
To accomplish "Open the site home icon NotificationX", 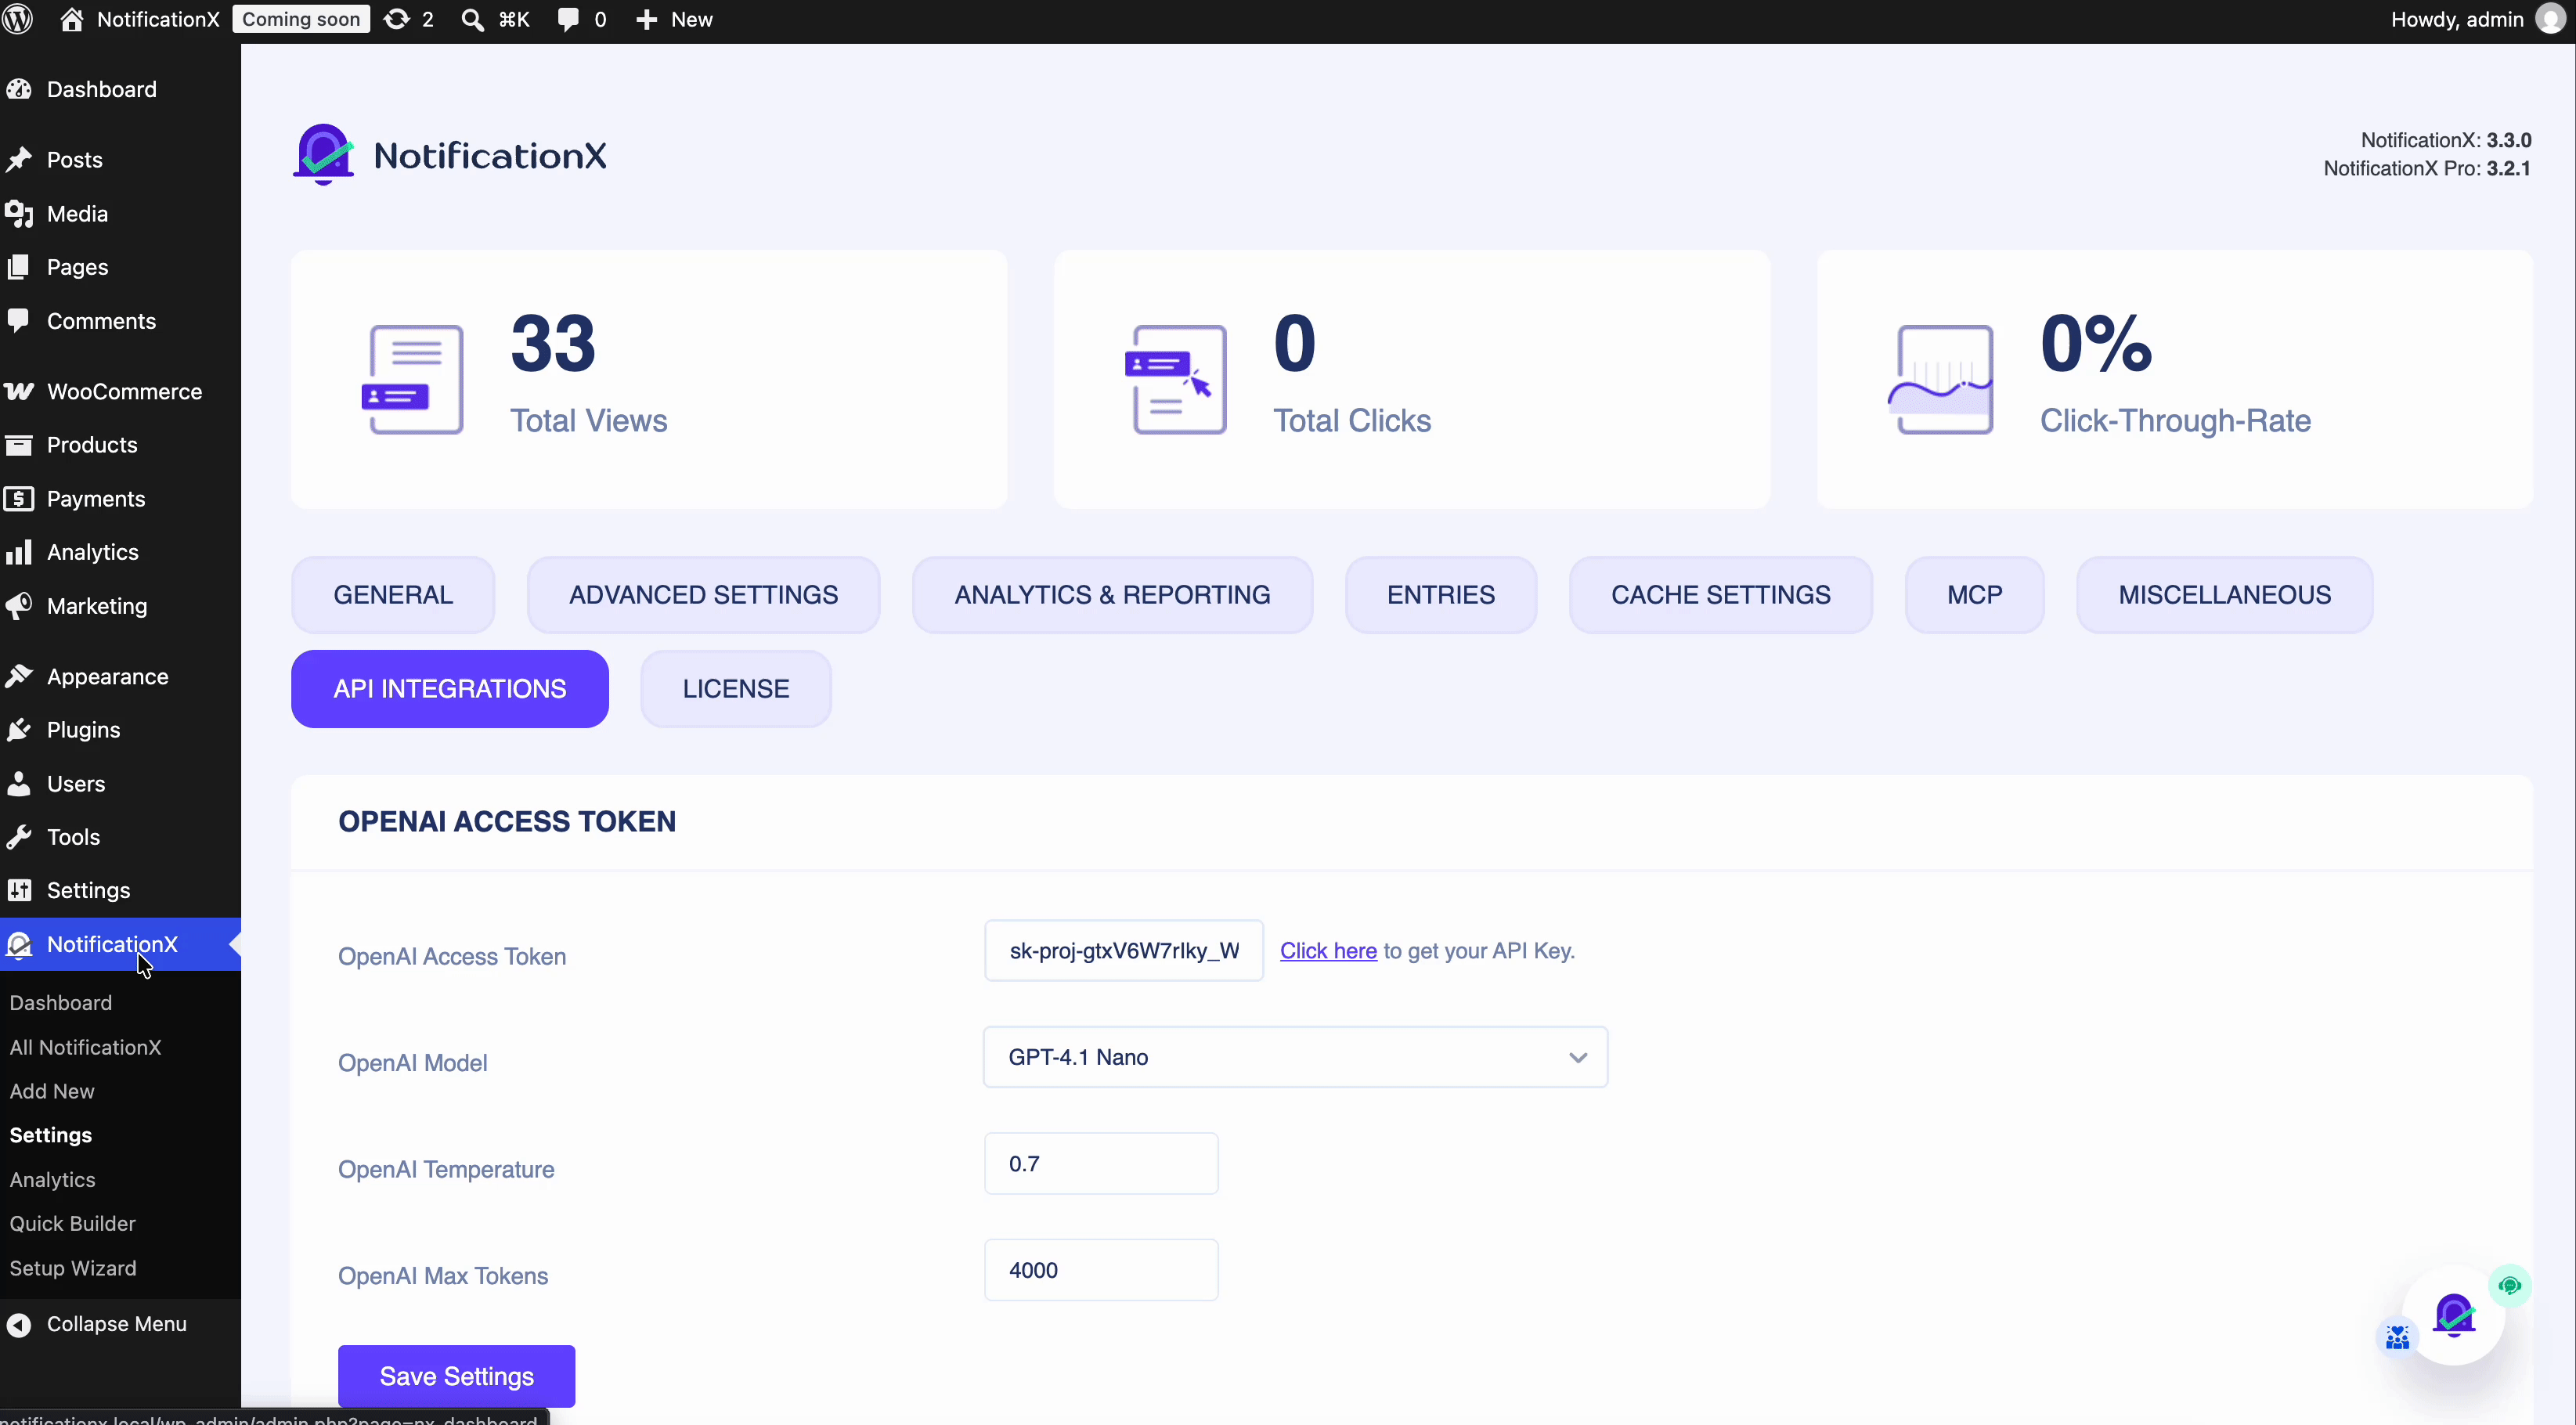I will click(72, 19).
